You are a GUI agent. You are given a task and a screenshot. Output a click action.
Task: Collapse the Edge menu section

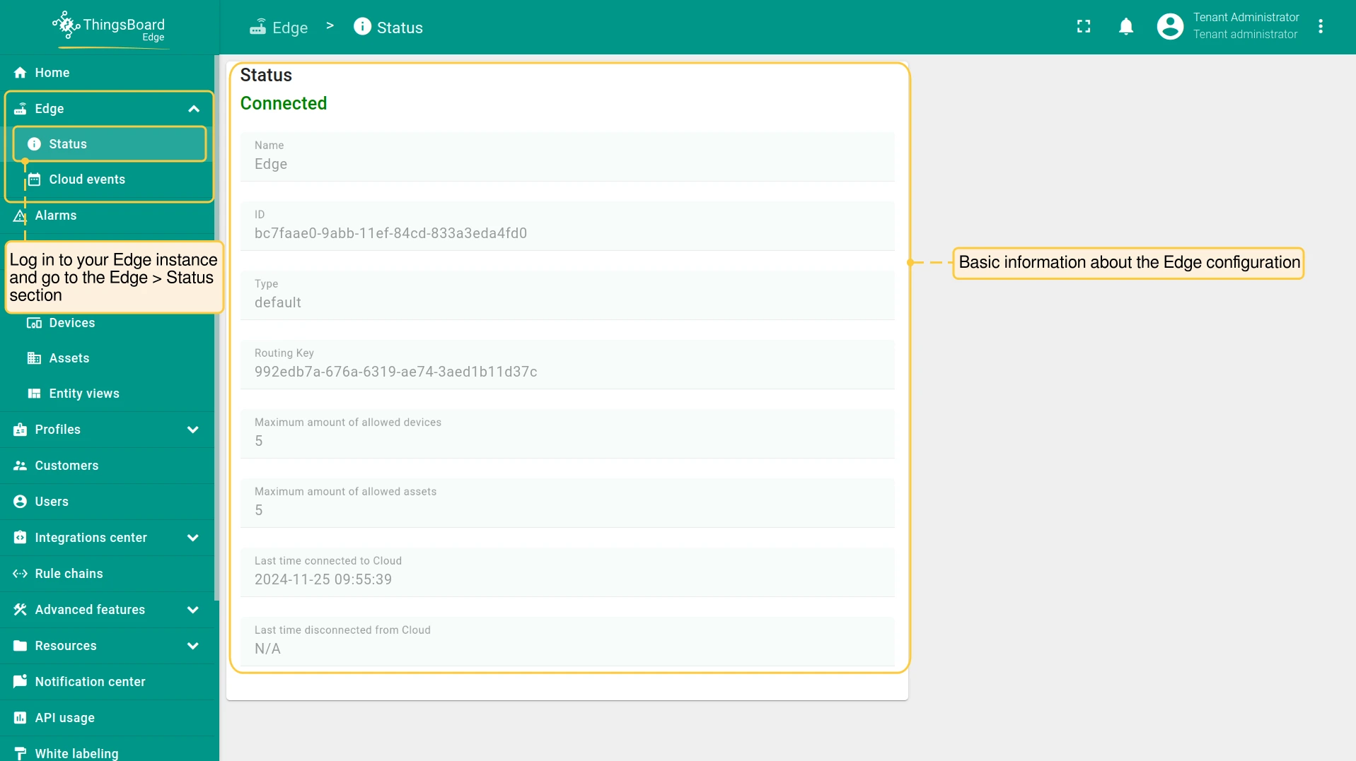(193, 109)
